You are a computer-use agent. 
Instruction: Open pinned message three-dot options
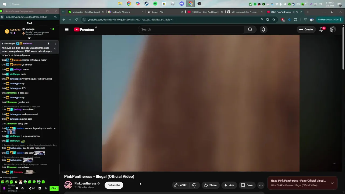coord(55,44)
